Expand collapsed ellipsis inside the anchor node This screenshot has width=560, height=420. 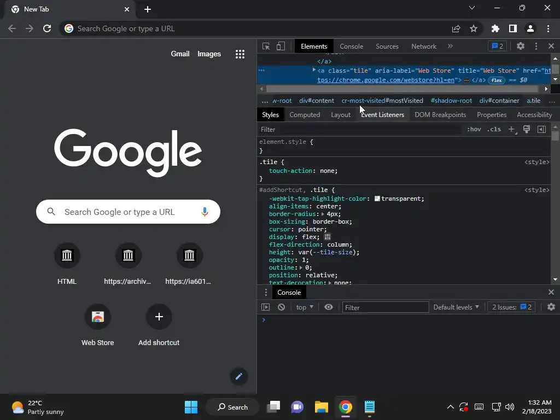coord(466,80)
